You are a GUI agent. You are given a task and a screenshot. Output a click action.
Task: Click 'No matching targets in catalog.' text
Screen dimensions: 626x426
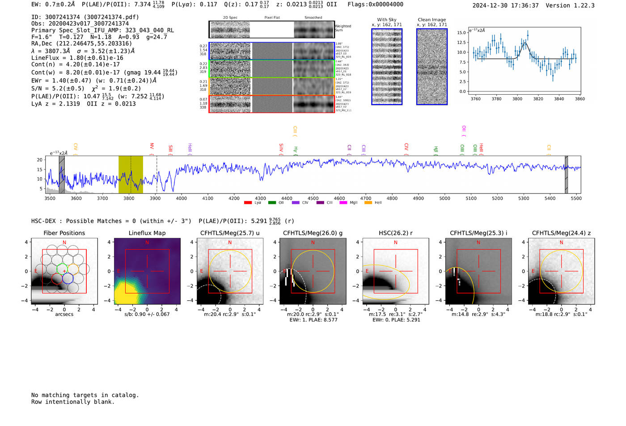[85, 395]
